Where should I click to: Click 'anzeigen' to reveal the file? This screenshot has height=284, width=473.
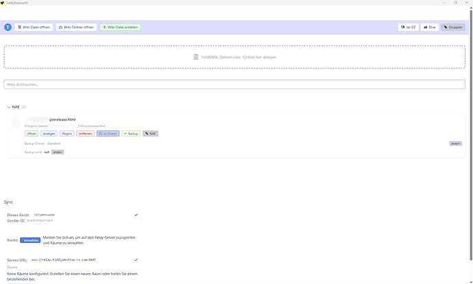(x=49, y=134)
